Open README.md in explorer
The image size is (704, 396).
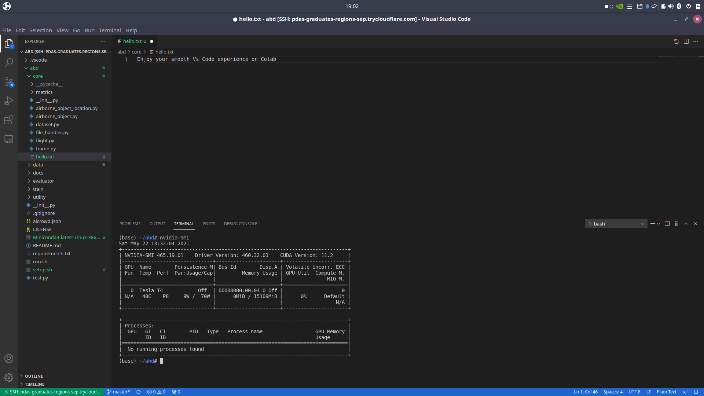click(47, 245)
